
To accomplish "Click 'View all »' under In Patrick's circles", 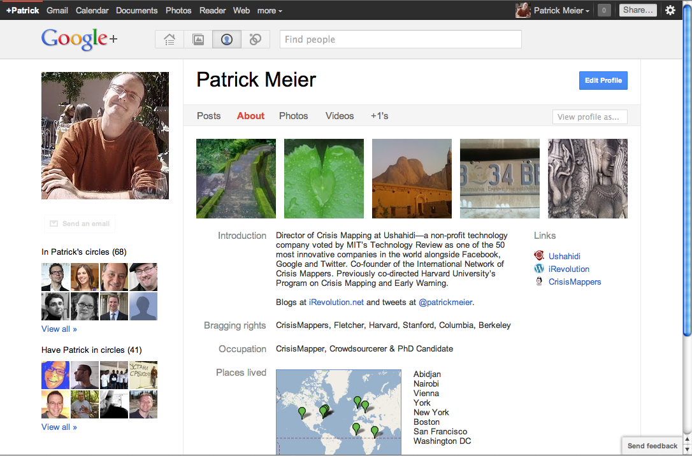I will coord(59,329).
